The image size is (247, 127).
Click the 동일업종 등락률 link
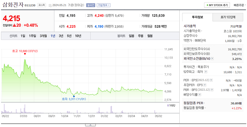[x=194, y=108]
